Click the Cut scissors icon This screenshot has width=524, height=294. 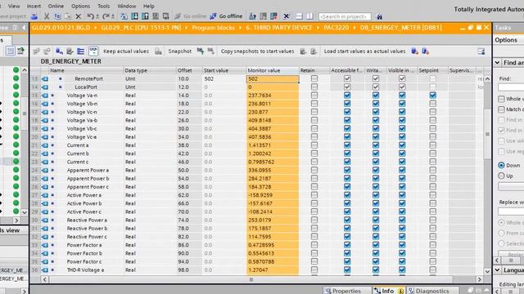47,16
